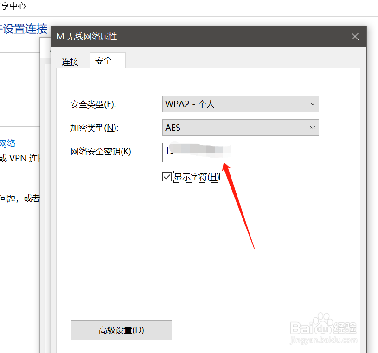Click the security type dropdown arrow icon
Viewport: 378px width, 353px height.
(313, 104)
